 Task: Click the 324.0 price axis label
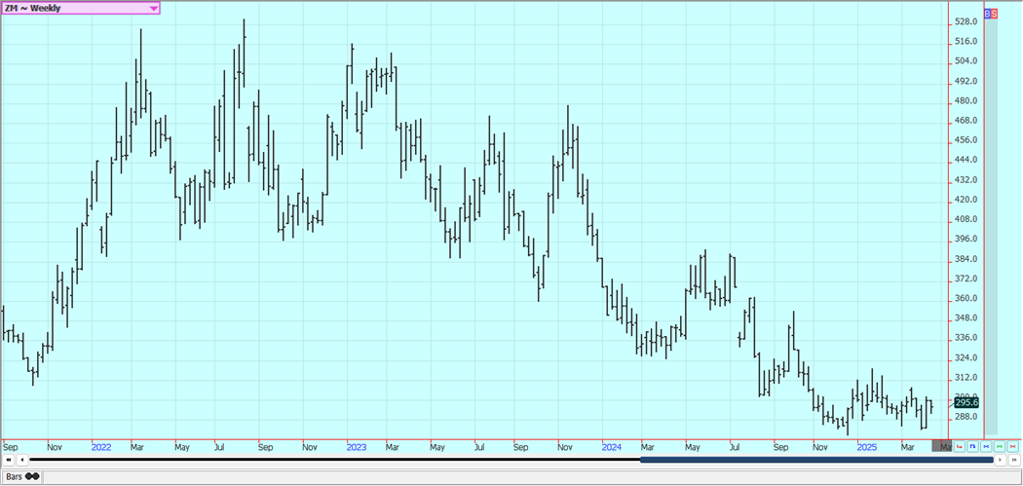(966, 357)
